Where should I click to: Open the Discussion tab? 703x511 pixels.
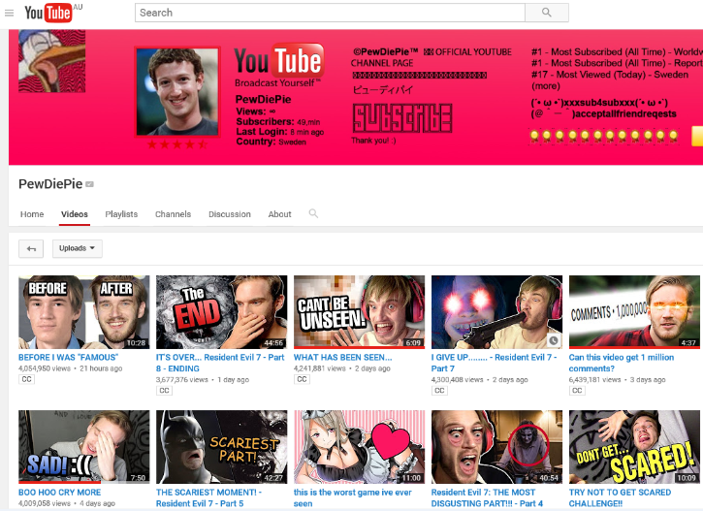(x=230, y=214)
